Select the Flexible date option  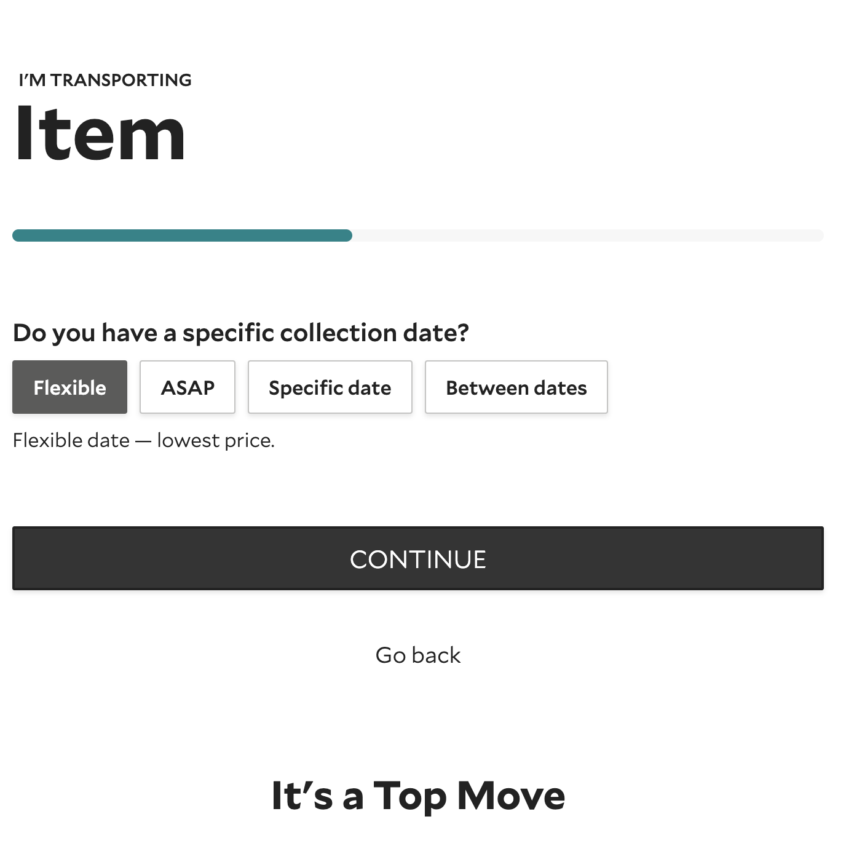(x=69, y=387)
